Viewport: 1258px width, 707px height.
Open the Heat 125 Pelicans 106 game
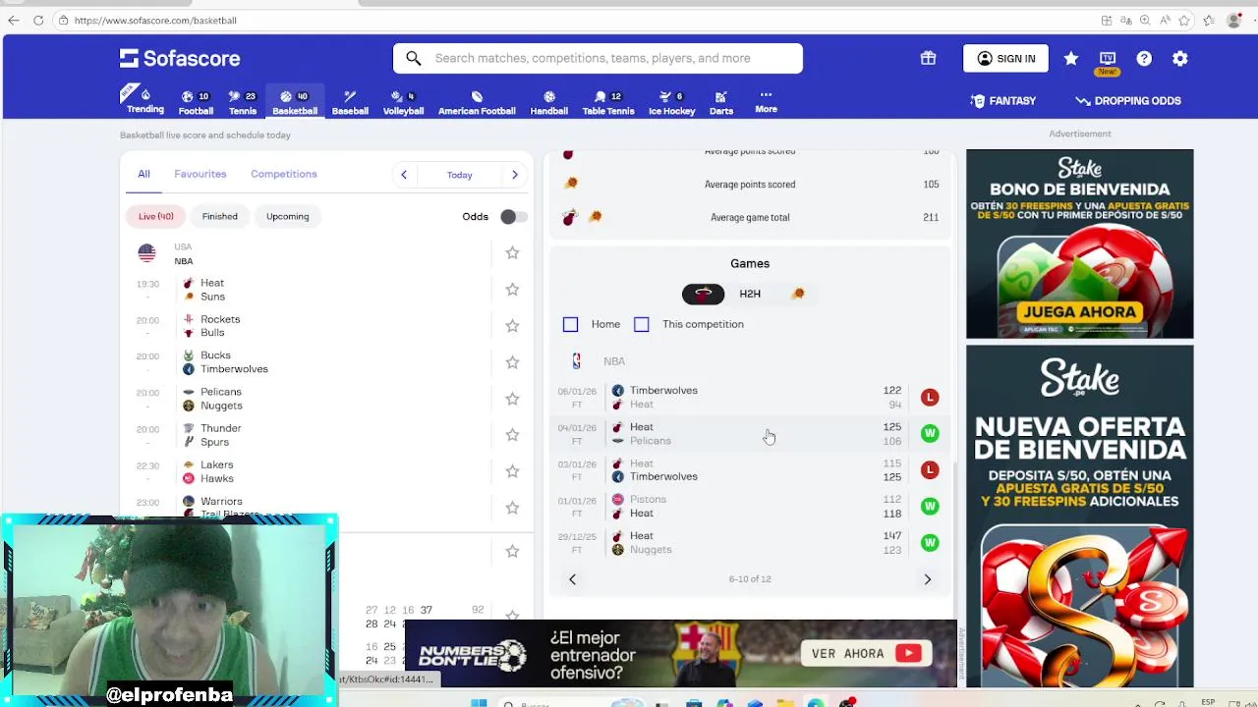[749, 433]
